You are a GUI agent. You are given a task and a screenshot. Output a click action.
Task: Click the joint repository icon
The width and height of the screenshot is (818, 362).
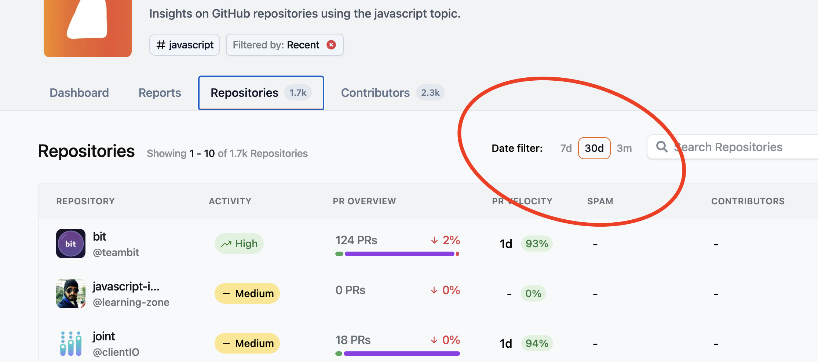coord(70,343)
